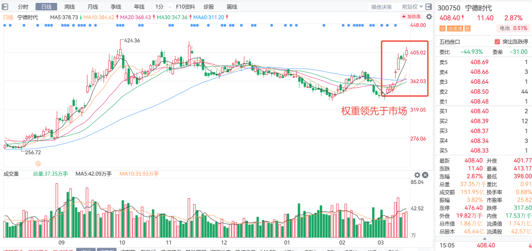This screenshot has width=532, height=251.
Task: Click the MA10:35.93万手 volume label
Action: 139,174
